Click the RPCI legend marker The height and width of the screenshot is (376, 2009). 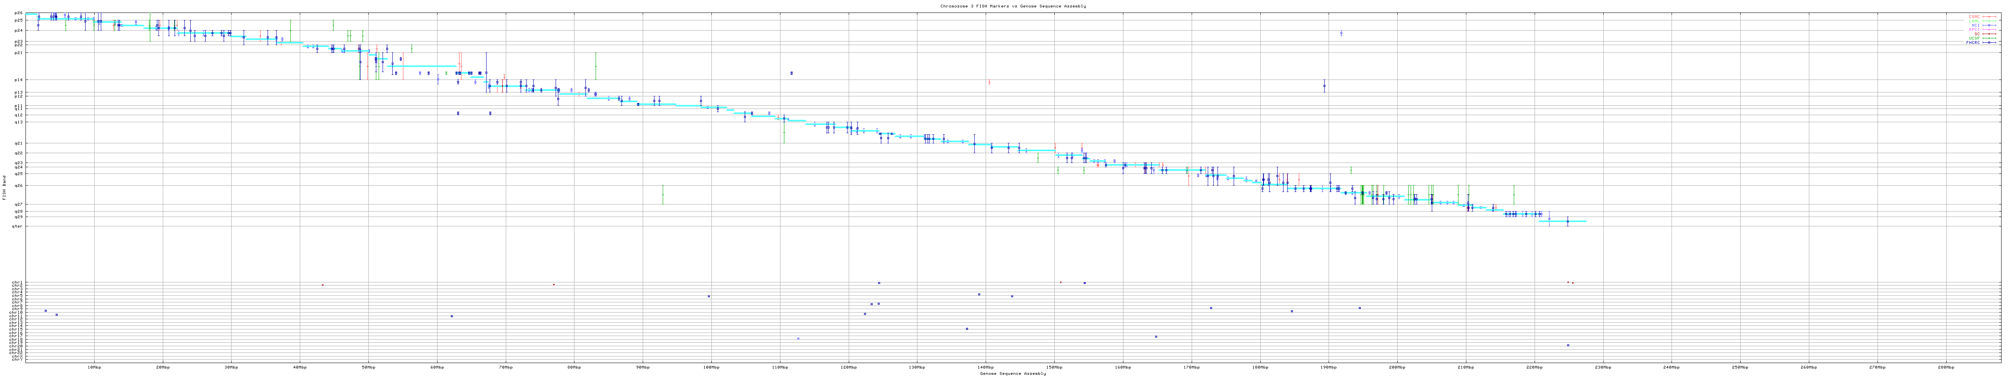pyautogui.click(x=1990, y=30)
